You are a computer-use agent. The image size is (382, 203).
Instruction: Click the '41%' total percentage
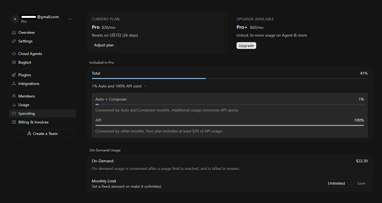364,73
